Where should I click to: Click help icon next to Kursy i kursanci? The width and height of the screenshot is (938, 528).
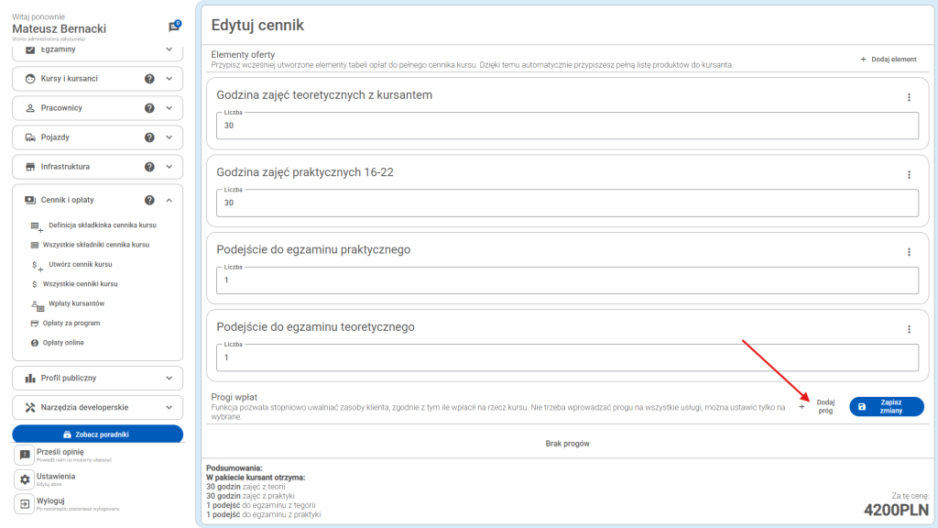(149, 79)
